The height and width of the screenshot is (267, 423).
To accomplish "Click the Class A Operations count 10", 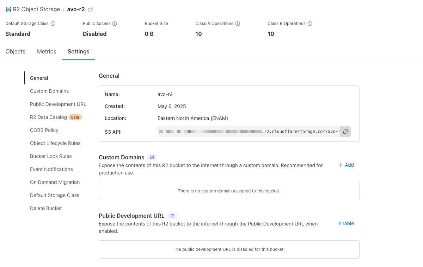I will click(x=198, y=34).
